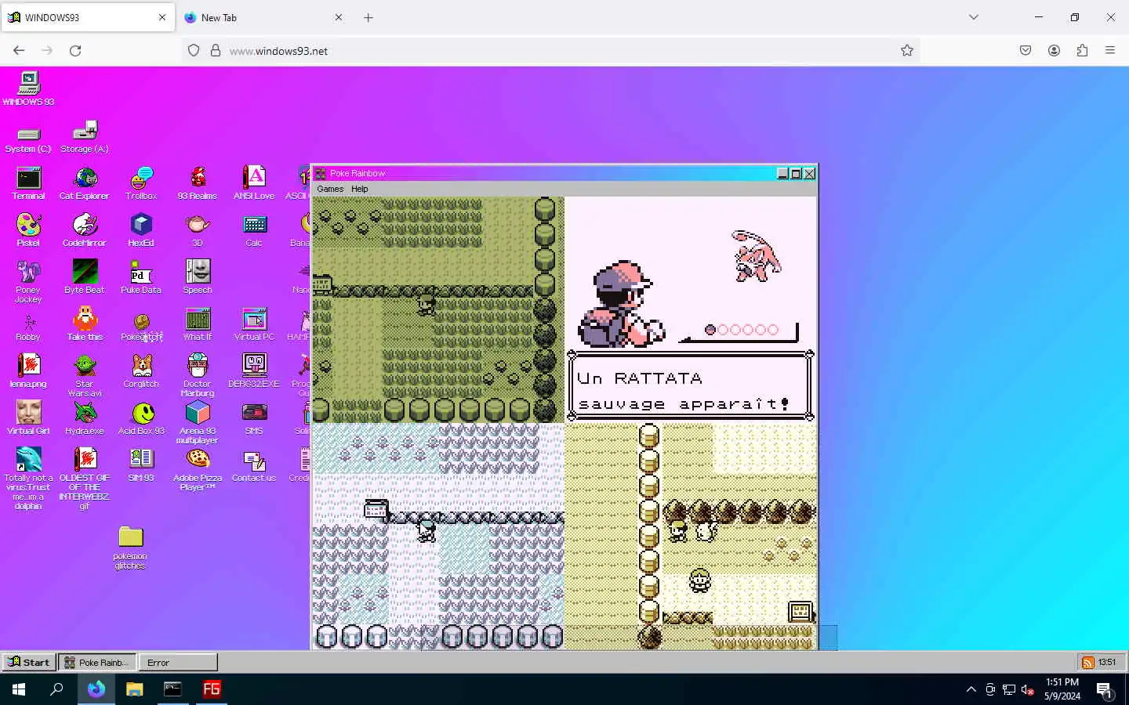Open the RSS feed icon near 13:51
Viewport: 1129px width, 705px height.
[1087, 662]
